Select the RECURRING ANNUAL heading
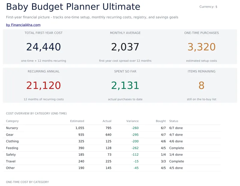240x186 pixels. (x=43, y=71)
